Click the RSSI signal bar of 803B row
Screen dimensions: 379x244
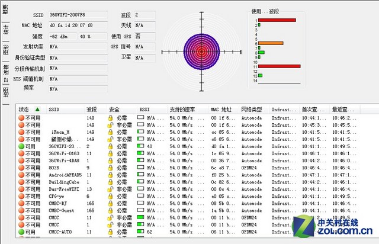[140, 168]
